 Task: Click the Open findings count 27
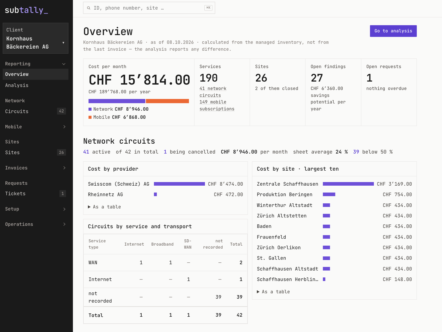click(x=317, y=78)
